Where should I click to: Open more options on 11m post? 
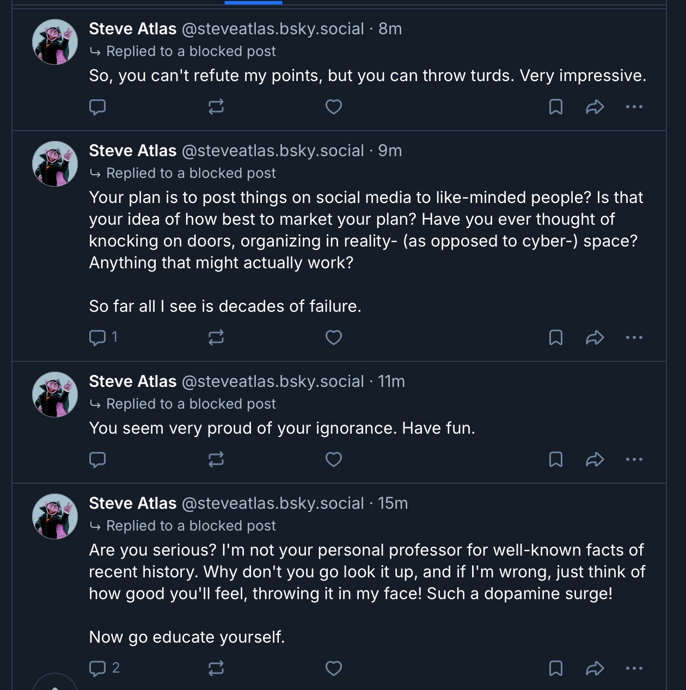point(634,459)
